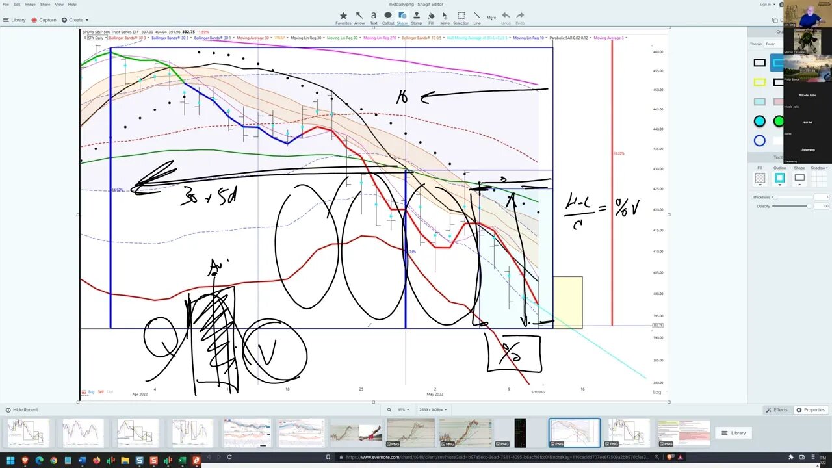Open Google Chrome from the taskbar

point(54,461)
